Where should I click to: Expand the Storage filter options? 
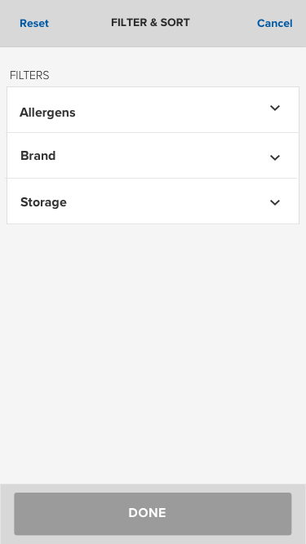[x=153, y=201]
